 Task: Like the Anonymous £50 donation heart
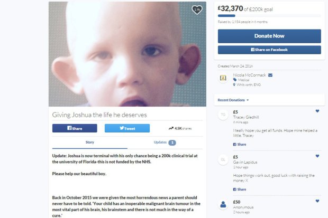tap(317, 201)
